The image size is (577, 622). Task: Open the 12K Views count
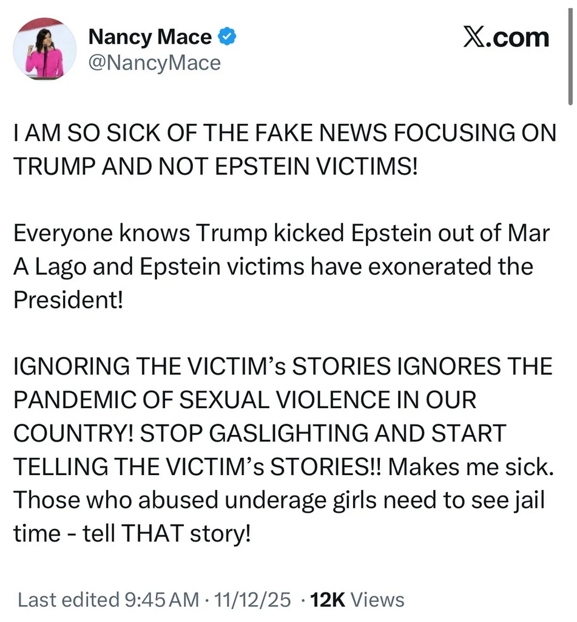click(357, 600)
